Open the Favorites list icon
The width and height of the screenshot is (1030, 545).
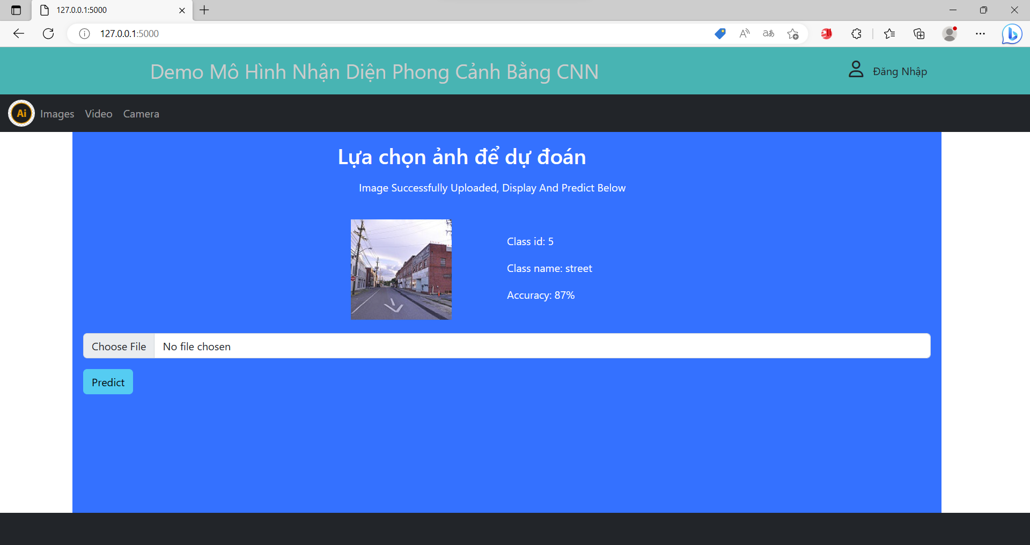(889, 34)
